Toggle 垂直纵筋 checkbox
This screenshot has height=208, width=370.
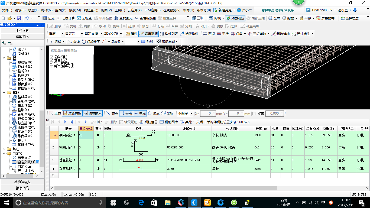[52, 60]
